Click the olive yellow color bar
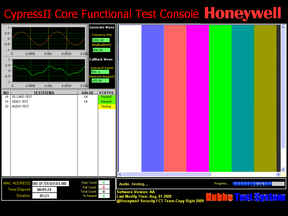Image resolution: width=288 pixels, height=216 pixels. pos(265,98)
